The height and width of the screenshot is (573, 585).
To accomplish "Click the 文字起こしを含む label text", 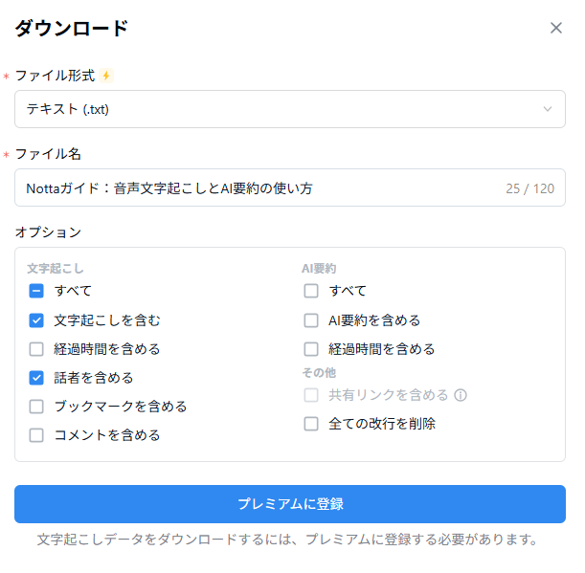I will (x=107, y=320).
